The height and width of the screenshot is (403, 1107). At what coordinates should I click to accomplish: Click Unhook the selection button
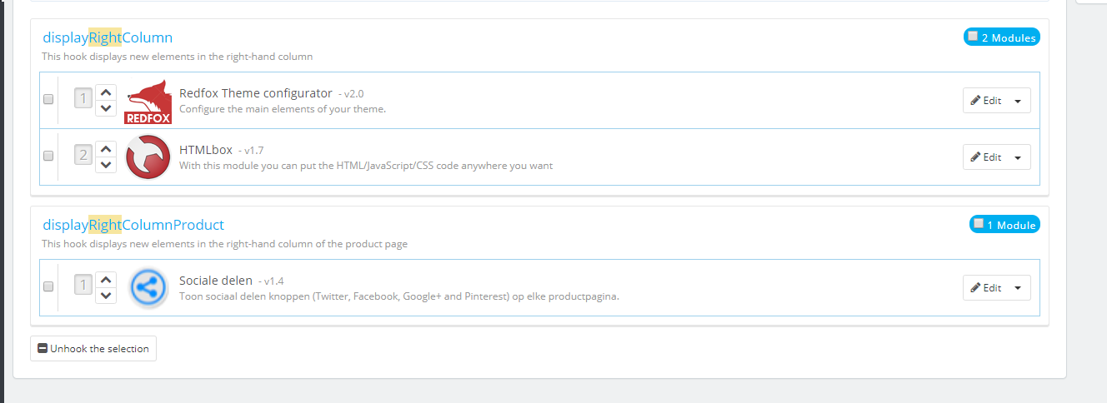click(93, 349)
